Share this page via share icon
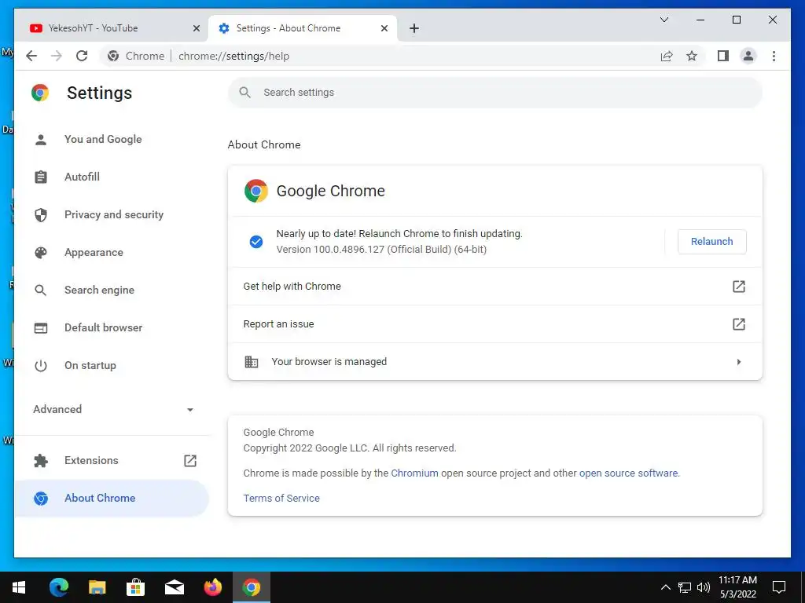This screenshot has height=603, width=805. point(667,56)
